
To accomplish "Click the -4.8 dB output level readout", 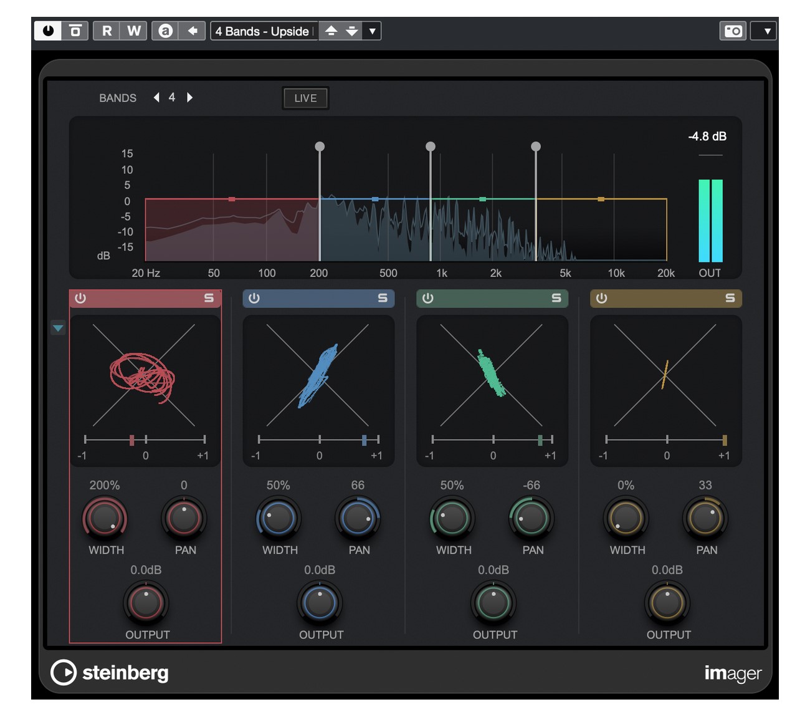I will point(707,137).
